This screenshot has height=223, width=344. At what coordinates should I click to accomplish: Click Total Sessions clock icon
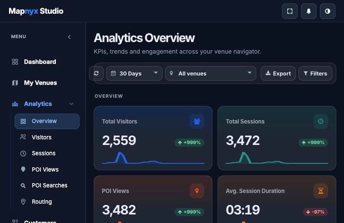(x=320, y=121)
